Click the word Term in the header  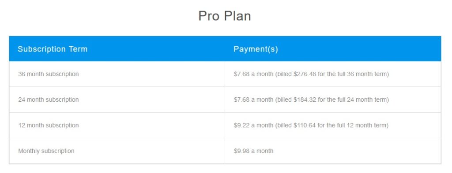[x=78, y=49]
